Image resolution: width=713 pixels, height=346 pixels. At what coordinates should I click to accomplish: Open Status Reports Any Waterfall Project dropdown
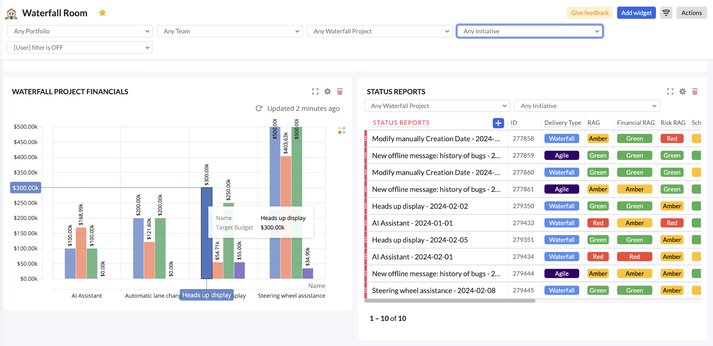(x=437, y=106)
